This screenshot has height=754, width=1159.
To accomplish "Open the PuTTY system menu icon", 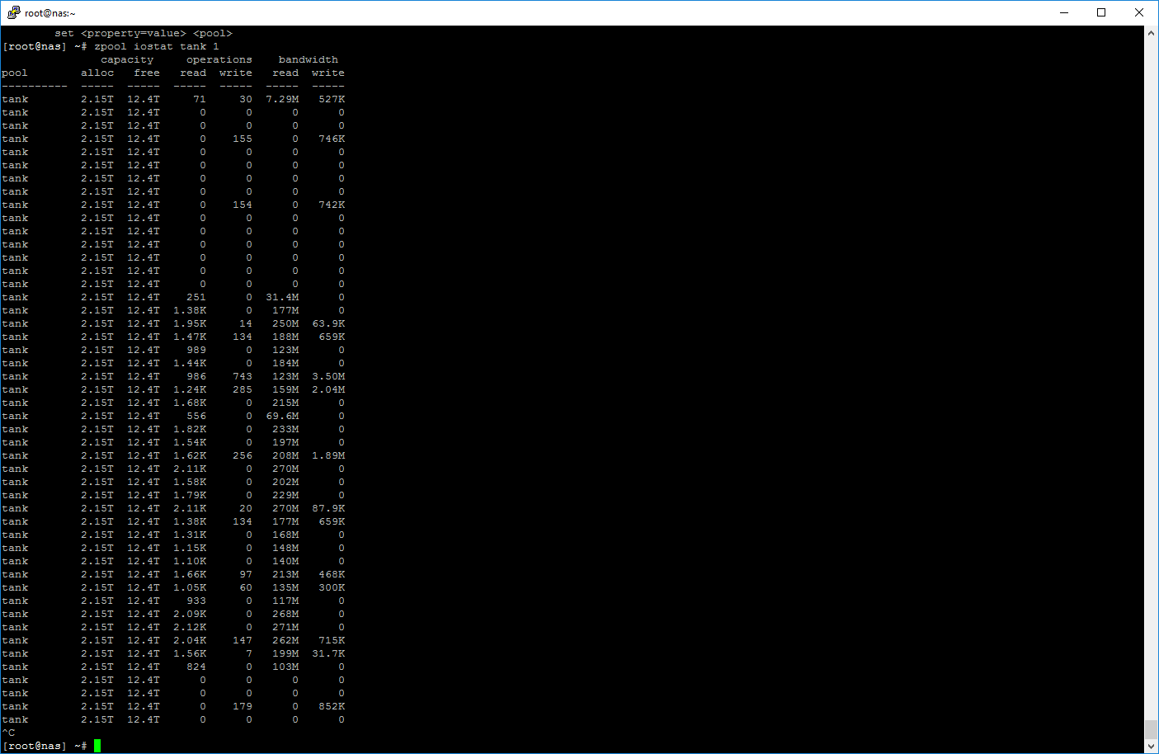I will coord(13,12).
